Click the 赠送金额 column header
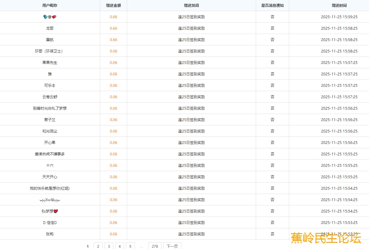Screen dimensions: 369x249 coord(113,6)
